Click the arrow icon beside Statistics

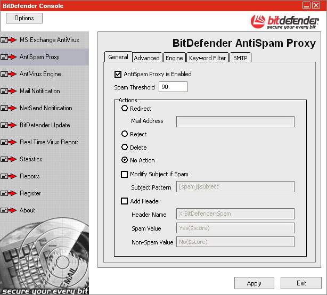click(9, 159)
